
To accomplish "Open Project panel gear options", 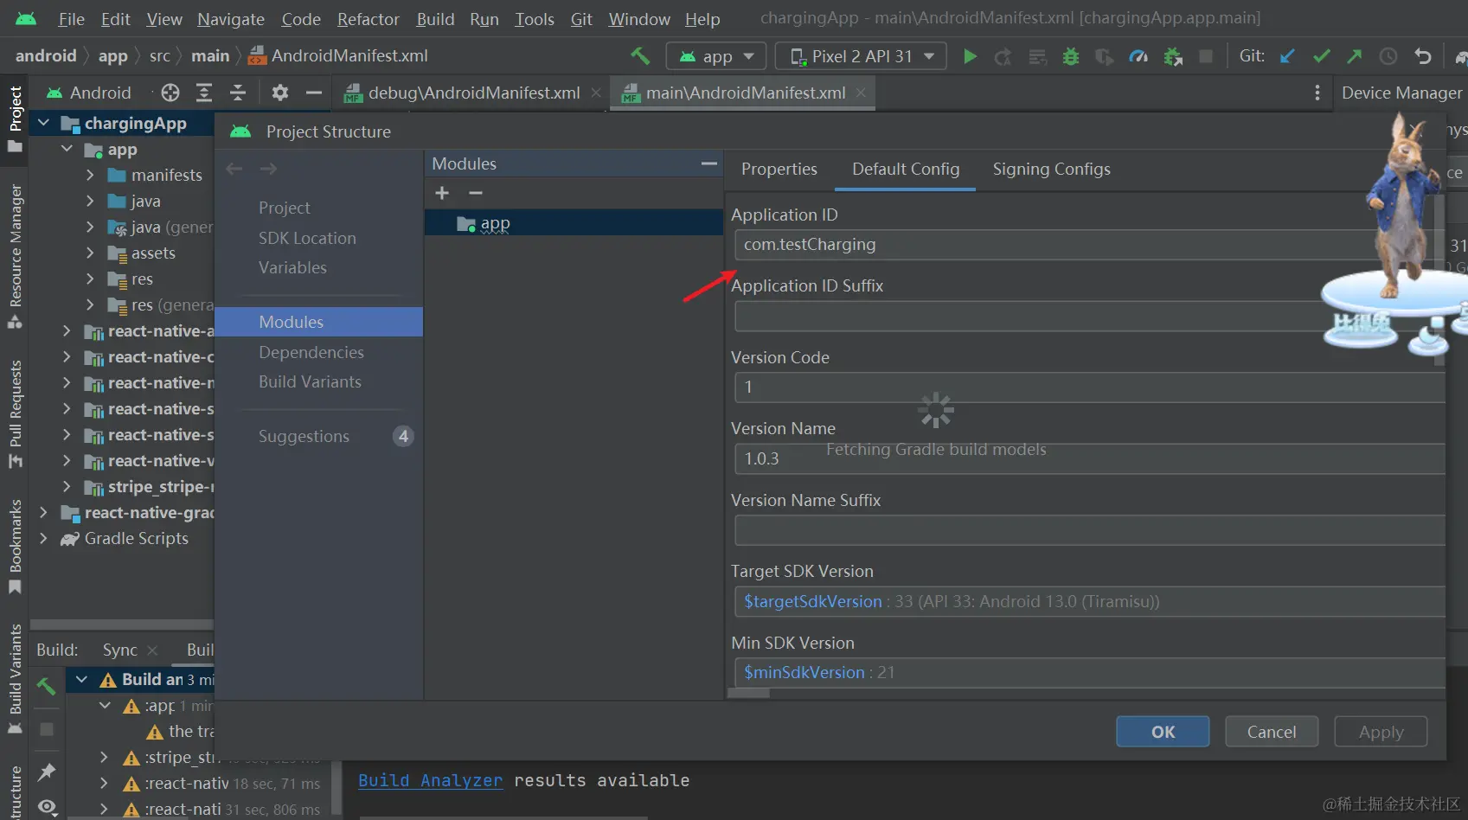I will [x=280, y=93].
